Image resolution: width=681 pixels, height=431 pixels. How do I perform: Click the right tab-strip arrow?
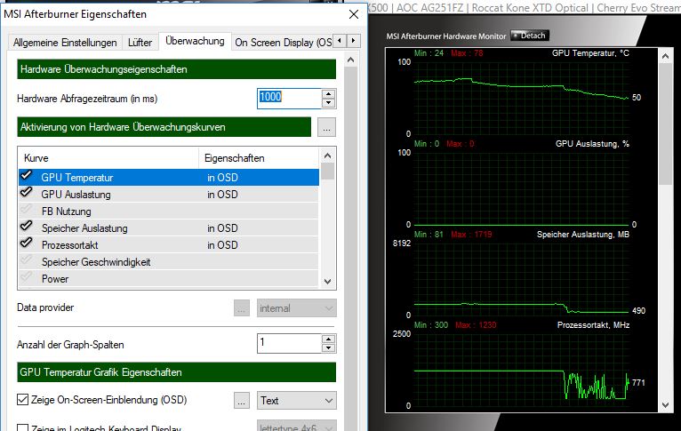[x=354, y=41]
